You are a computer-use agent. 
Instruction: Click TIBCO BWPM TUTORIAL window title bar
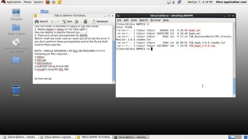click(70, 16)
